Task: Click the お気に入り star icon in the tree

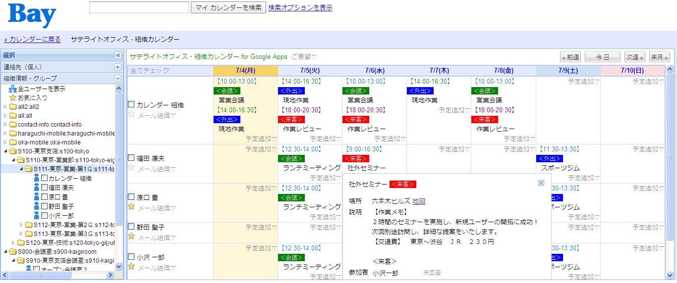Action: click(x=13, y=98)
